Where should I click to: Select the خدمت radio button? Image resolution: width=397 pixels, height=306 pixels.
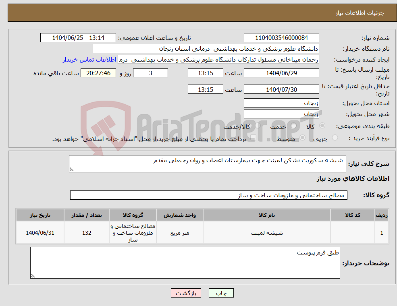click(294, 126)
